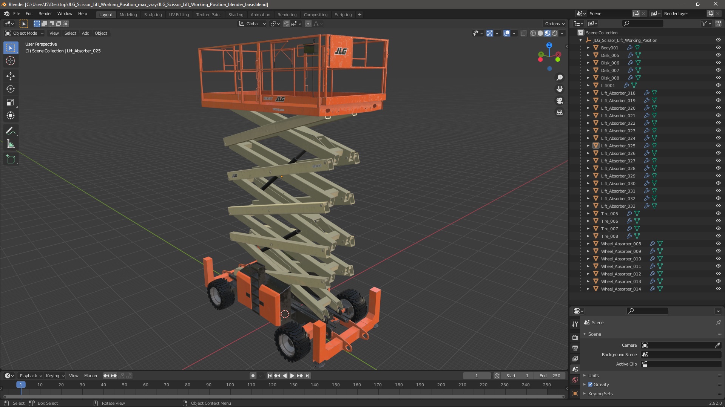This screenshot has height=407, width=725.
Task: Open the viewport Add menu
Action: tap(86, 33)
